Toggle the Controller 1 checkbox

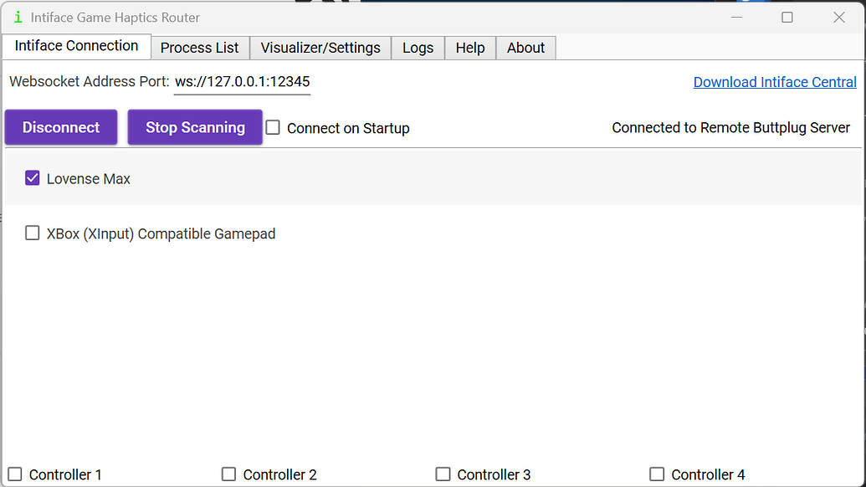coord(15,474)
